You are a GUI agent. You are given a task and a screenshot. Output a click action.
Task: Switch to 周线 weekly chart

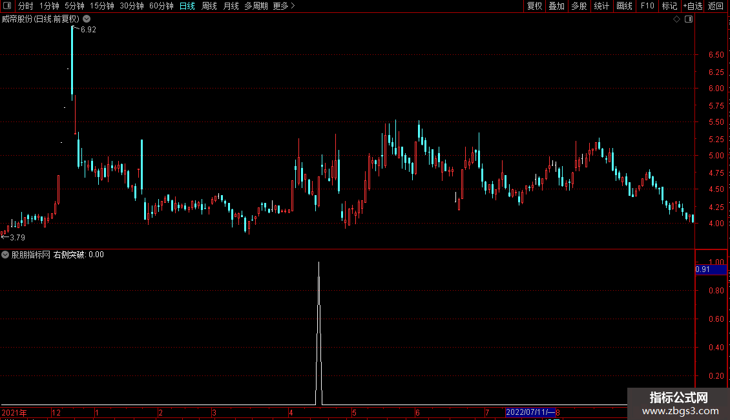click(x=209, y=6)
